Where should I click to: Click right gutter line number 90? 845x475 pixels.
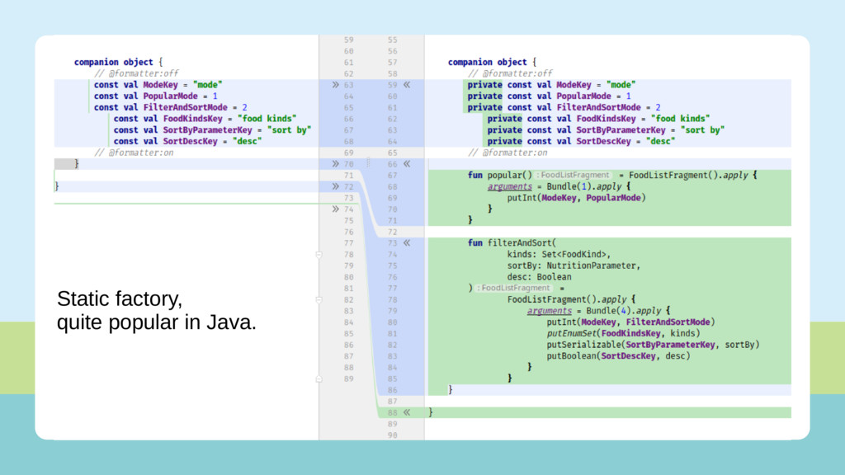392,435
